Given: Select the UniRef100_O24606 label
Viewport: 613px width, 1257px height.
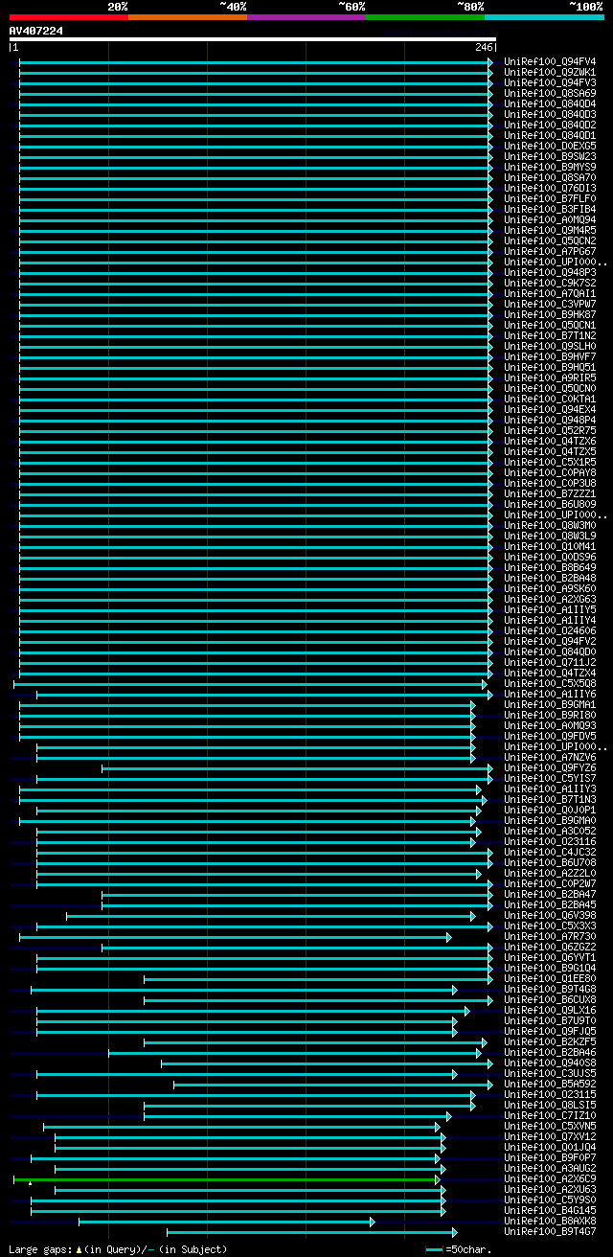Looking at the screenshot, I should point(550,631).
